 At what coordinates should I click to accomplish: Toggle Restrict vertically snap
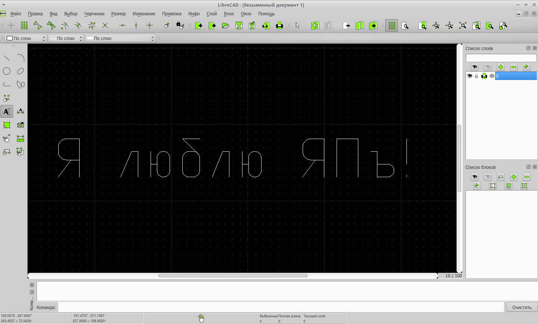(136, 25)
